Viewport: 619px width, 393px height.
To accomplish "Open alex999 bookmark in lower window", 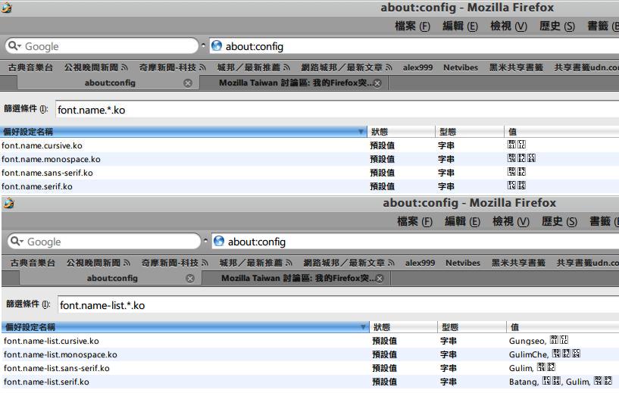I will [420, 263].
